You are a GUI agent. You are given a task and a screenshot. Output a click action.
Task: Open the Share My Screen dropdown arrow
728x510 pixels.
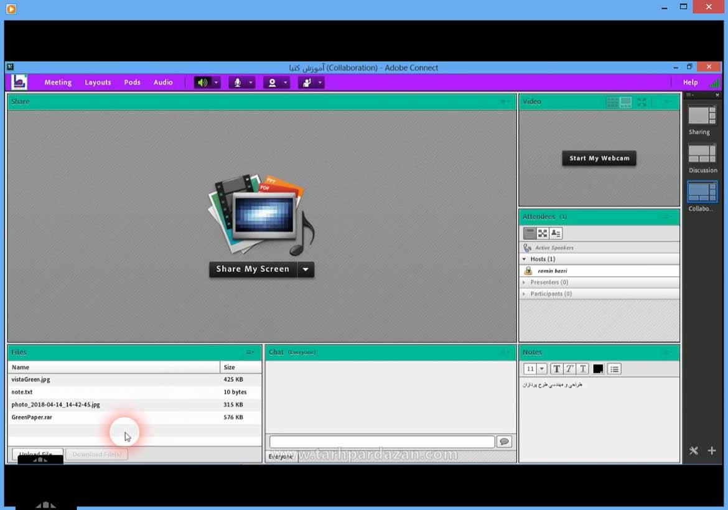pos(306,269)
